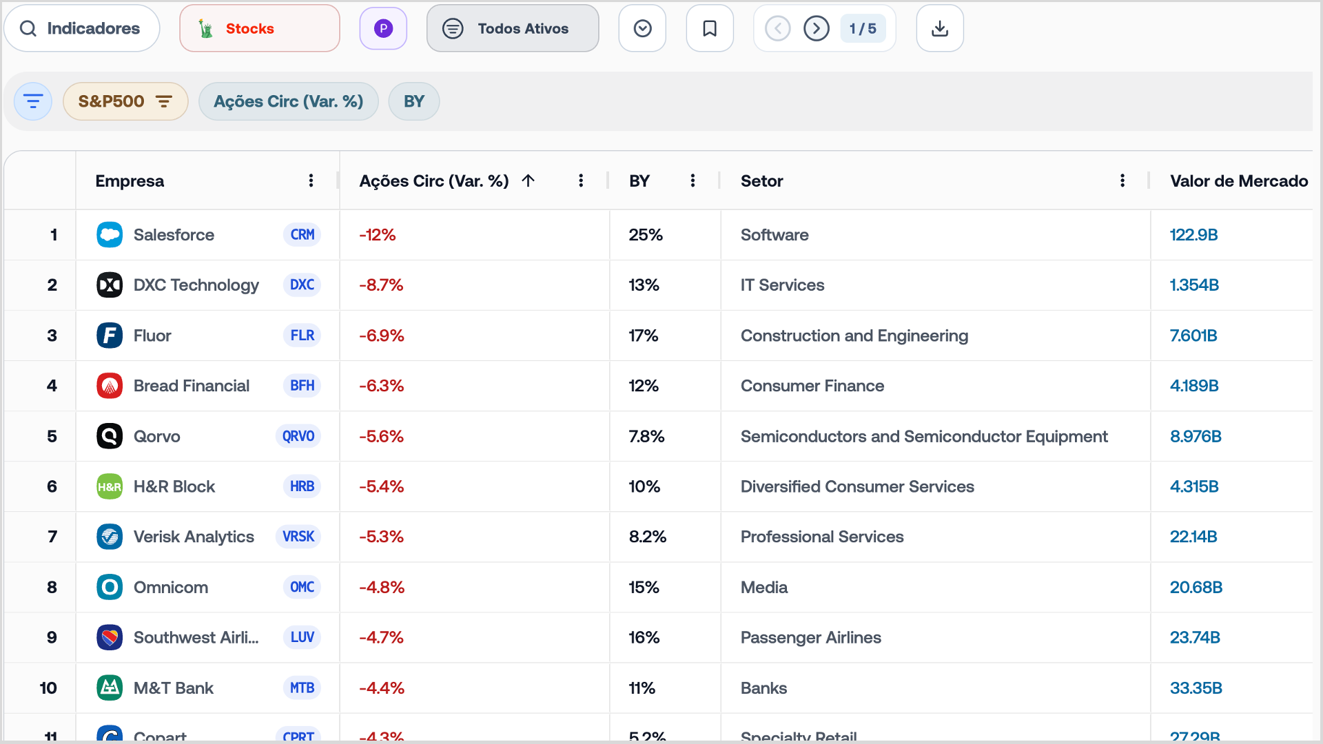This screenshot has width=1323, height=744.
Task: Click the blue filter icon button
Action: coord(33,101)
